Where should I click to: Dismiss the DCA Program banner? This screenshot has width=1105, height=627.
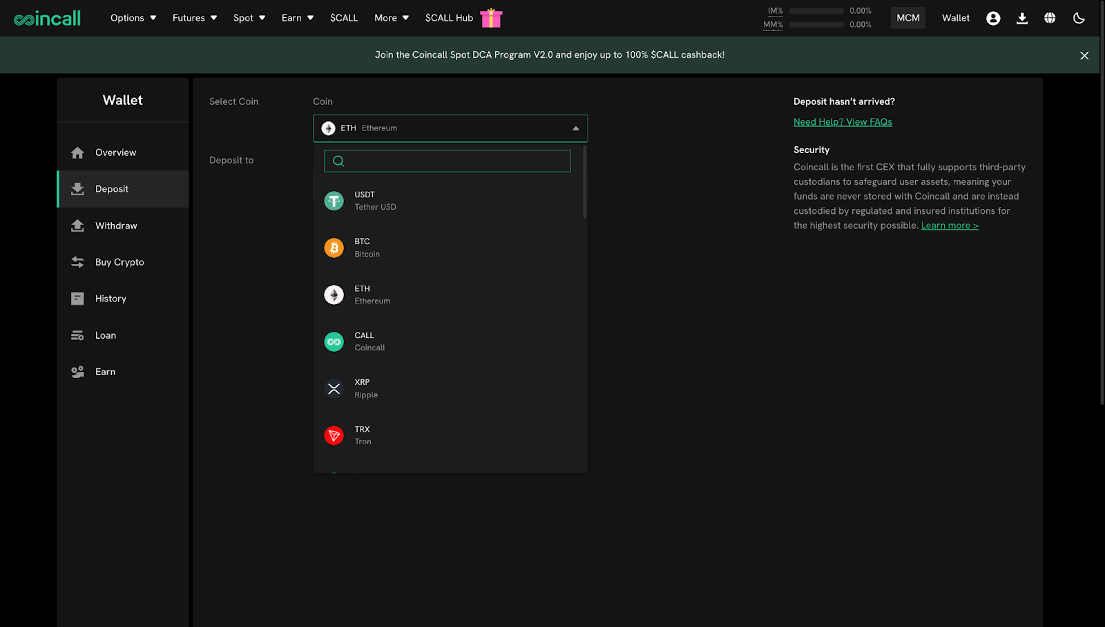pos(1084,55)
